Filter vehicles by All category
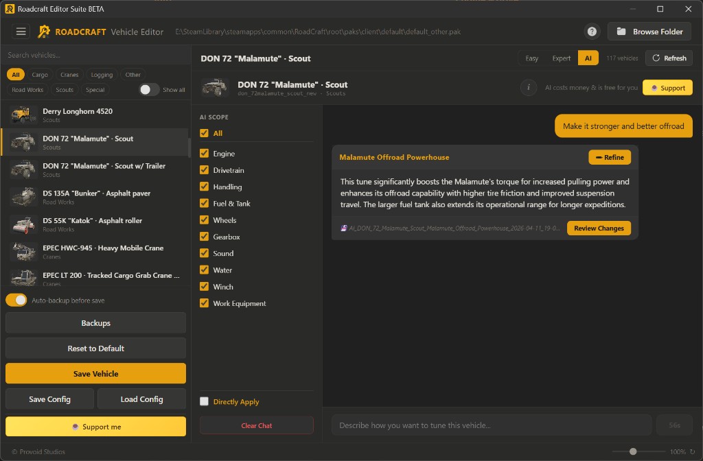This screenshot has height=461, width=703. pyautogui.click(x=16, y=74)
